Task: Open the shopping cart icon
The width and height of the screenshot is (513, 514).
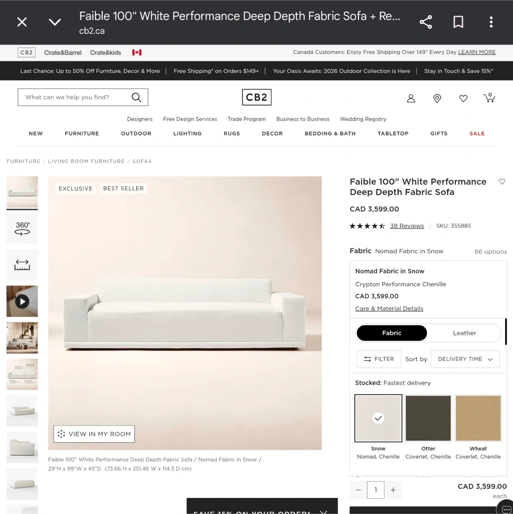Action: [x=489, y=98]
